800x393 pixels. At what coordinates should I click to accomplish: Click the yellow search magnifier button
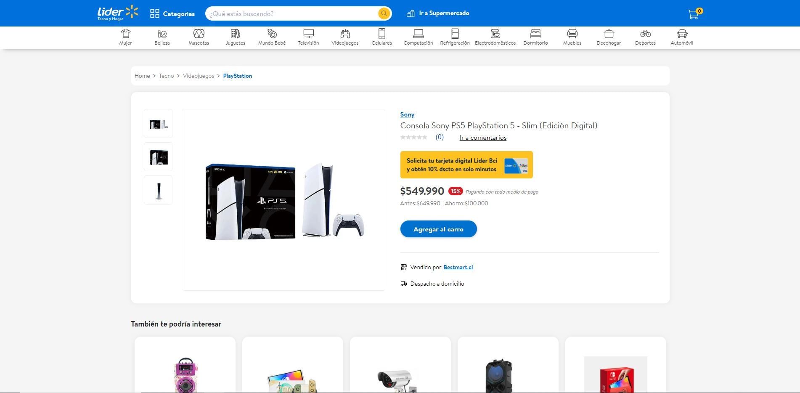pyautogui.click(x=384, y=13)
